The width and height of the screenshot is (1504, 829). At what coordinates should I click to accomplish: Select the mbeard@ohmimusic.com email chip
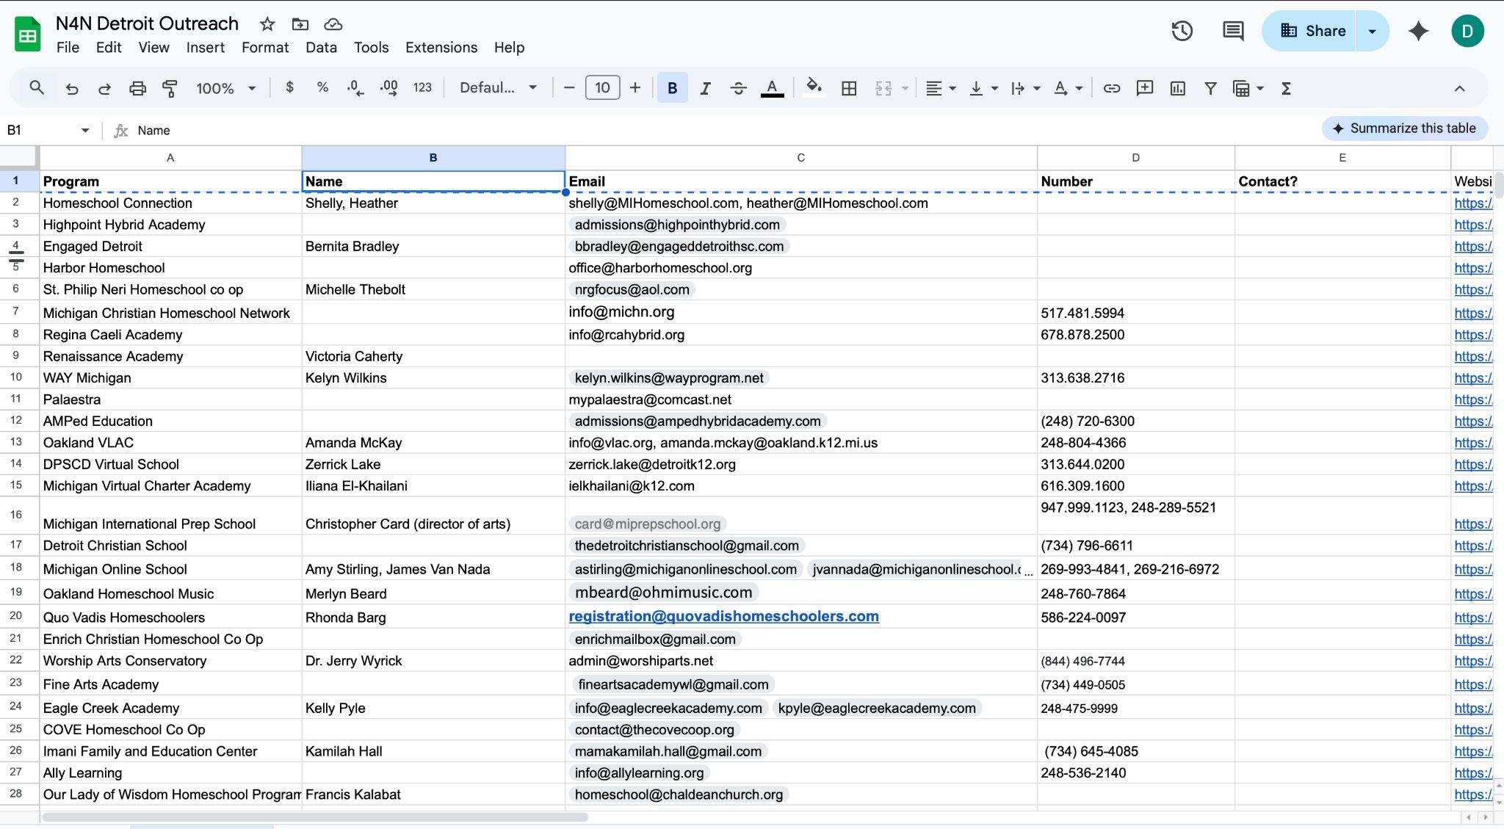pyautogui.click(x=663, y=593)
